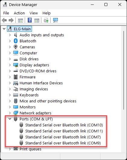Click the vertical scrollbar thumb
Image resolution: width=127 pixels, height=160 pixels.
(124, 71)
